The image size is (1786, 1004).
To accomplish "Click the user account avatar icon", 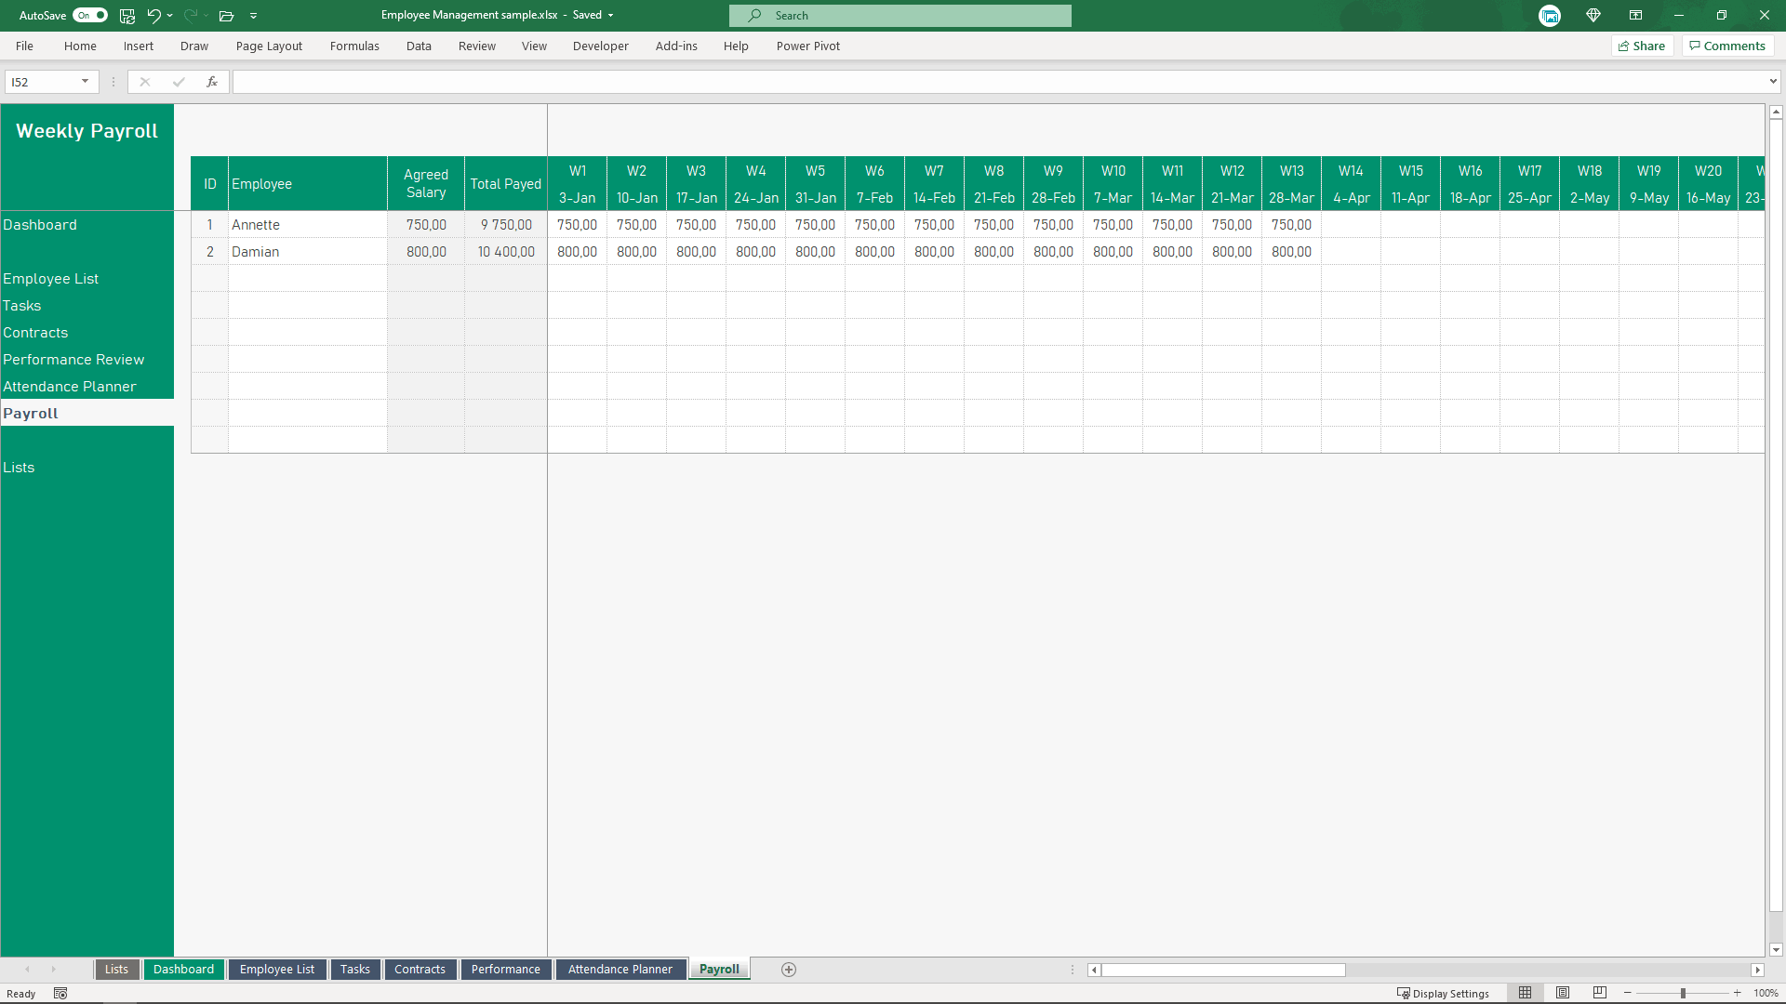I will click(1550, 16).
